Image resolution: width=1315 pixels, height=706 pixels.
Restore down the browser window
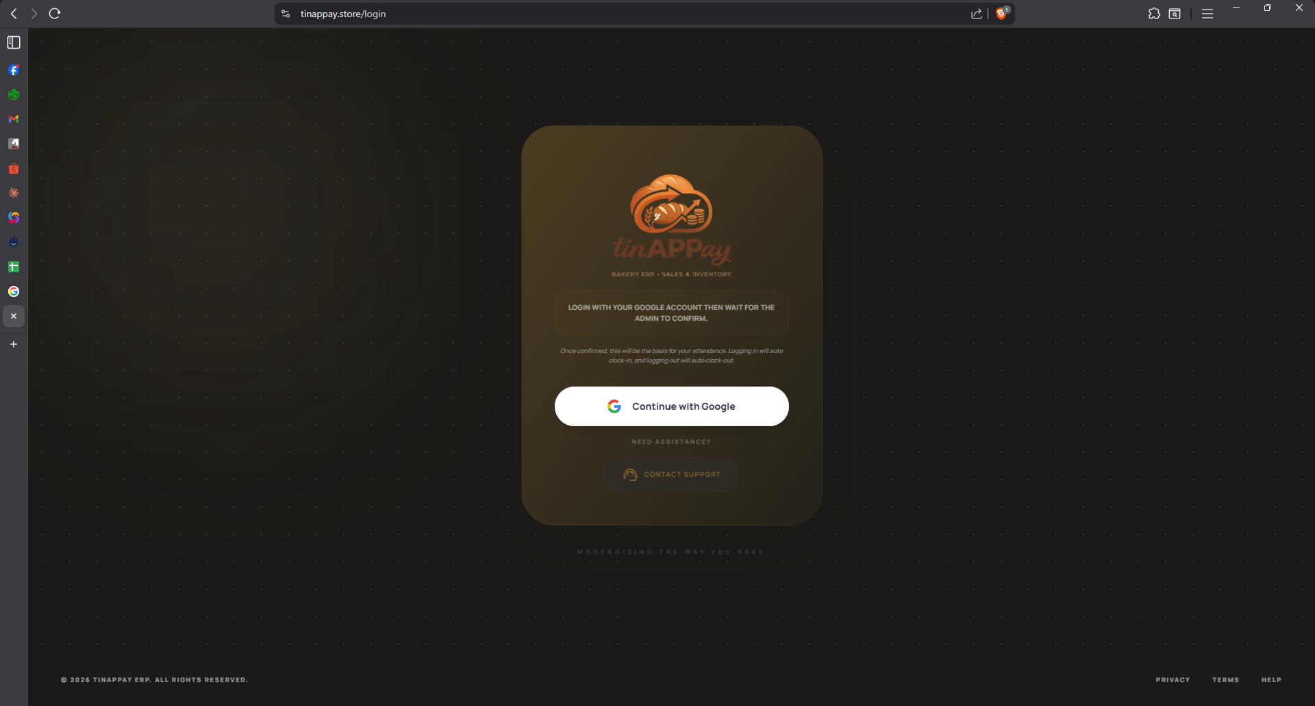click(x=1268, y=8)
